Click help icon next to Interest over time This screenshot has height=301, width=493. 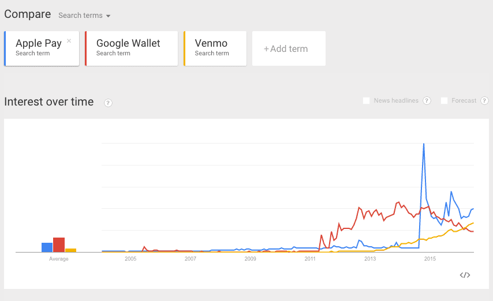[108, 103]
